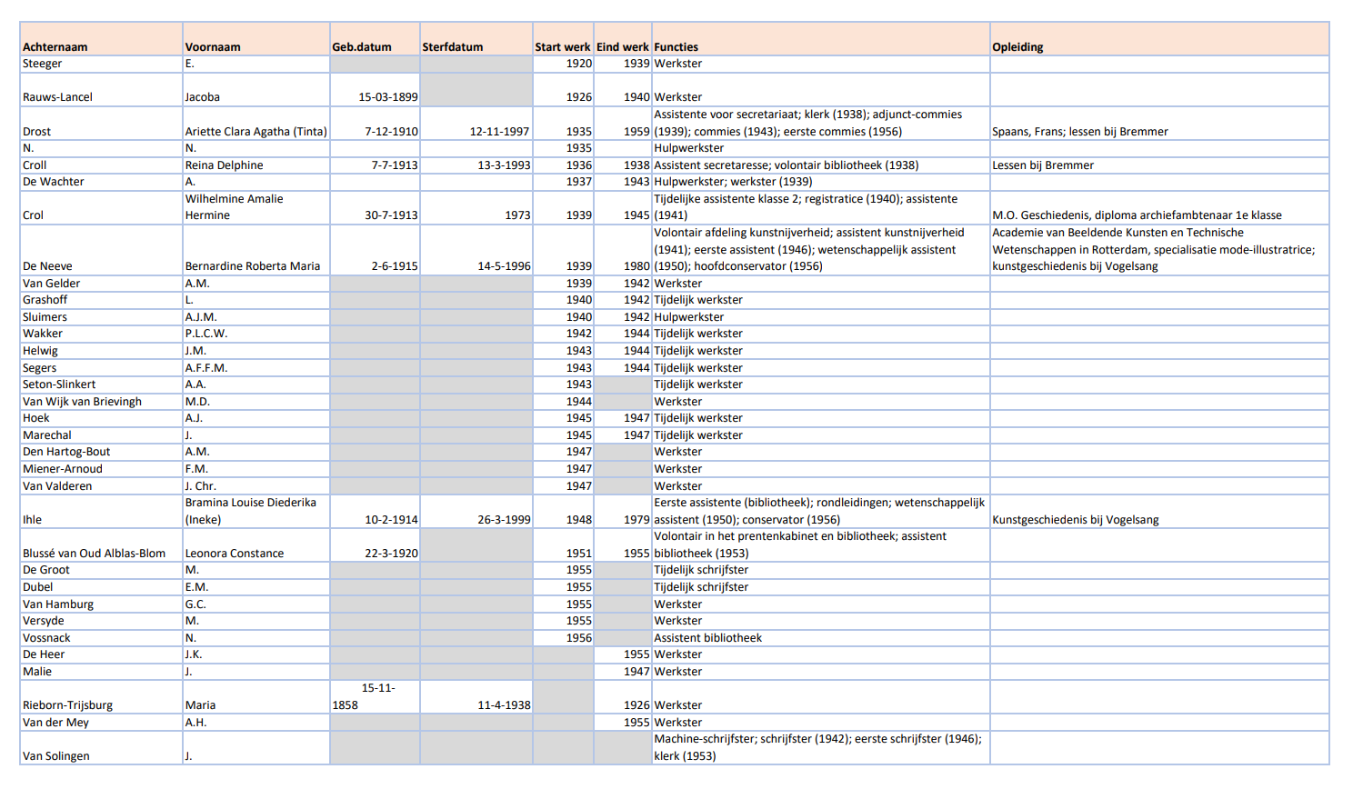
Task: Click the Geb.datum header cell
Action: click(362, 47)
